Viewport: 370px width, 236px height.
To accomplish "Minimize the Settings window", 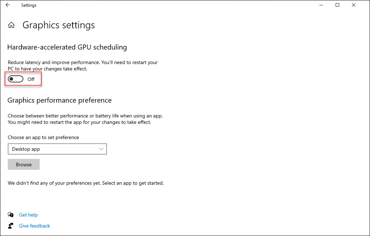I will (321, 5).
